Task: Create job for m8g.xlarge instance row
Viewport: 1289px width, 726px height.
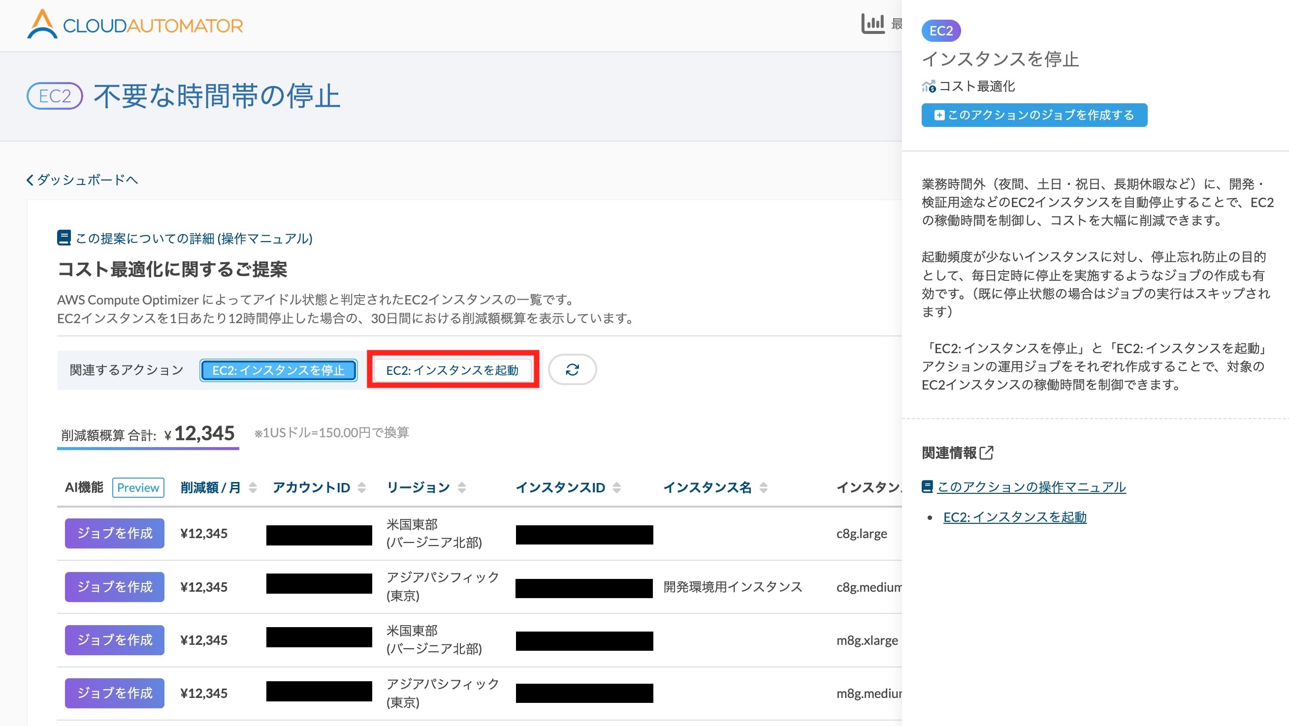Action: click(x=115, y=640)
